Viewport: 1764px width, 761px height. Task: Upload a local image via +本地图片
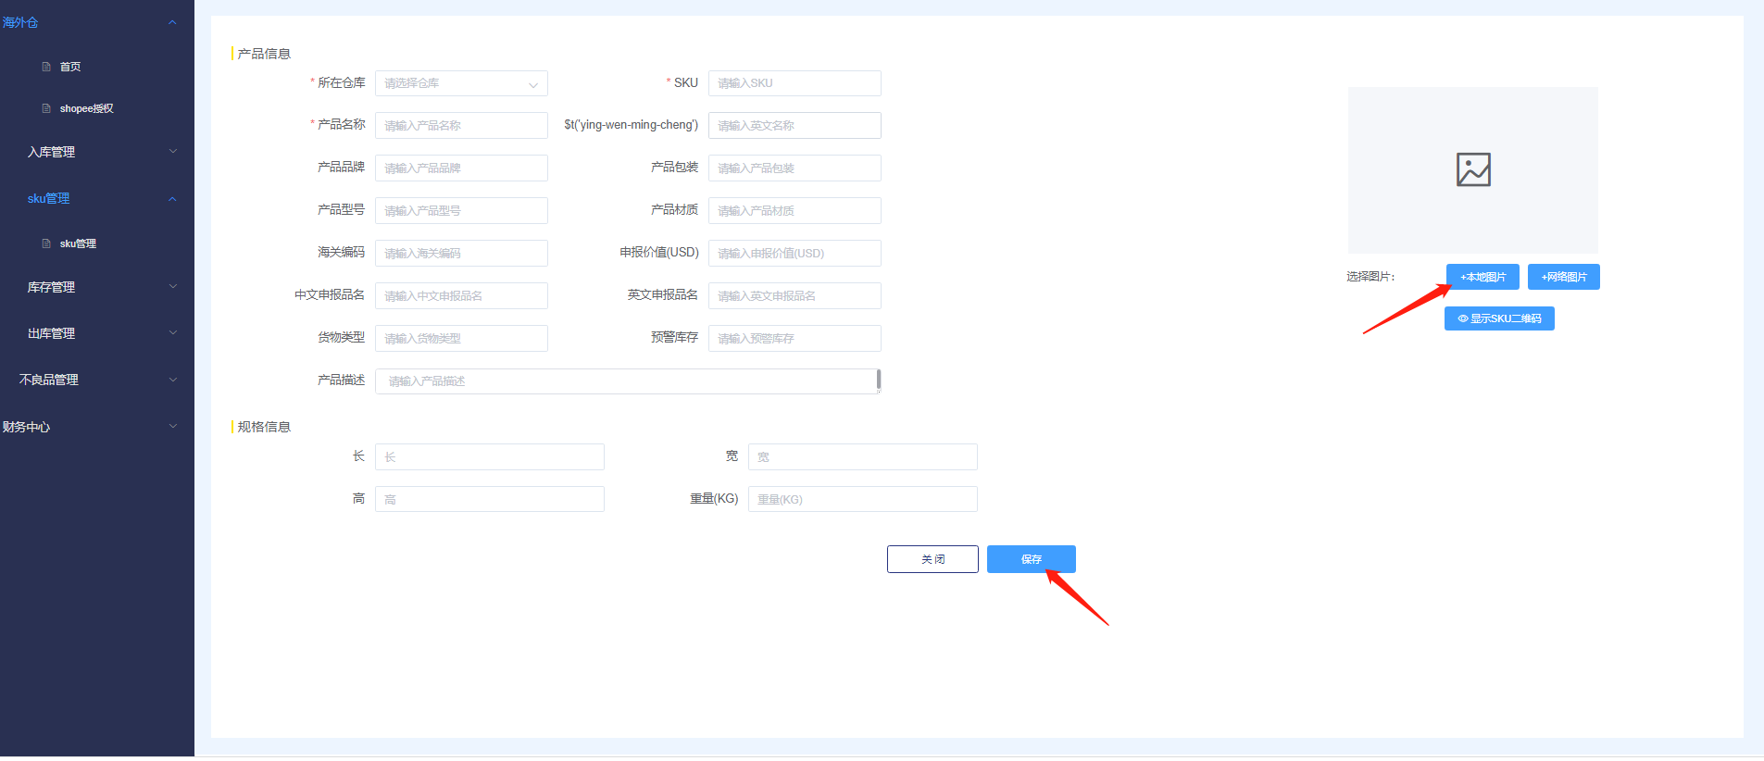pyautogui.click(x=1483, y=277)
